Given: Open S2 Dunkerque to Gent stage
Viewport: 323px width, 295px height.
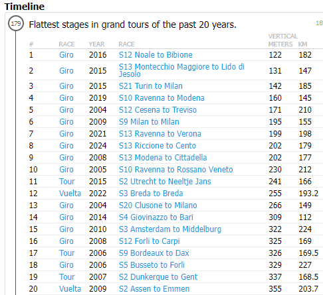Looking at the screenshot, I should (x=158, y=277).
